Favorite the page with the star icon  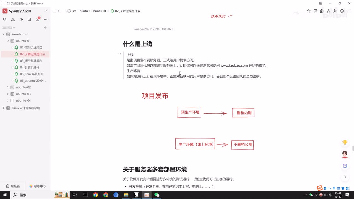tap(309, 11)
